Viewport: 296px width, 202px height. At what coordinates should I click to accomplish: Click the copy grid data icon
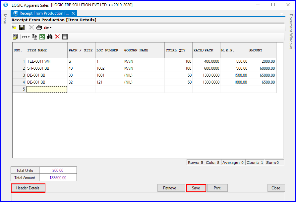34,37
